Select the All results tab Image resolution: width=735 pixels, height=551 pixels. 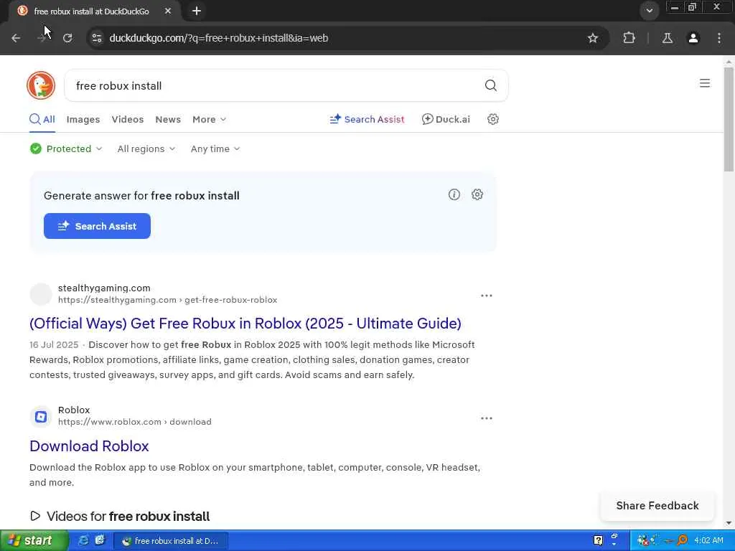point(42,119)
